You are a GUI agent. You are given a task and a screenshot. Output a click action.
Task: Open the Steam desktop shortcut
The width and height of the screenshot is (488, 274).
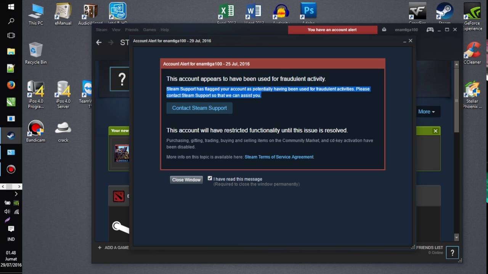(445, 14)
